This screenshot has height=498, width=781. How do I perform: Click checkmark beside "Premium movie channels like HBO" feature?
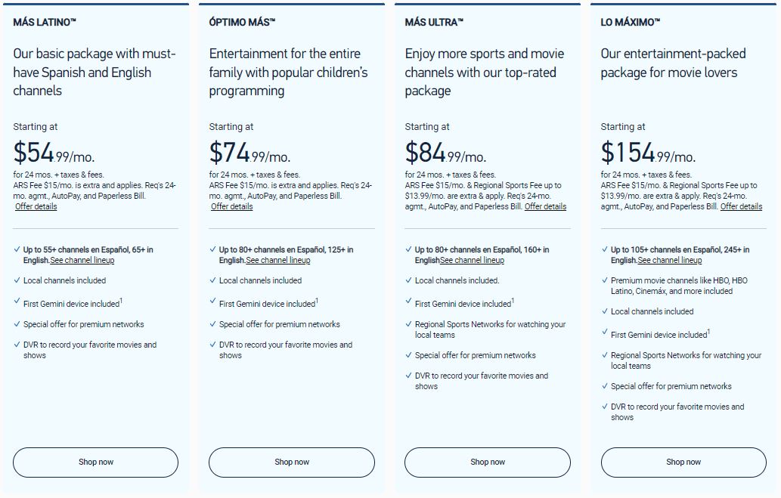pos(604,280)
